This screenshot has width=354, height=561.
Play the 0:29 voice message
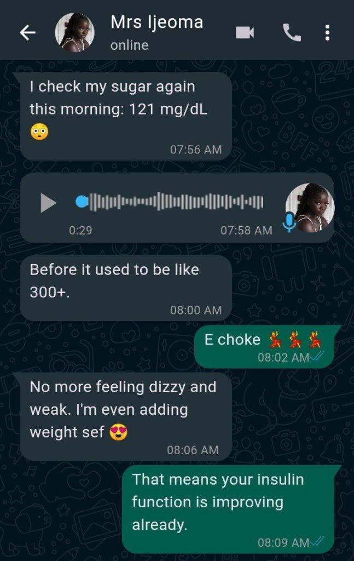tap(48, 203)
